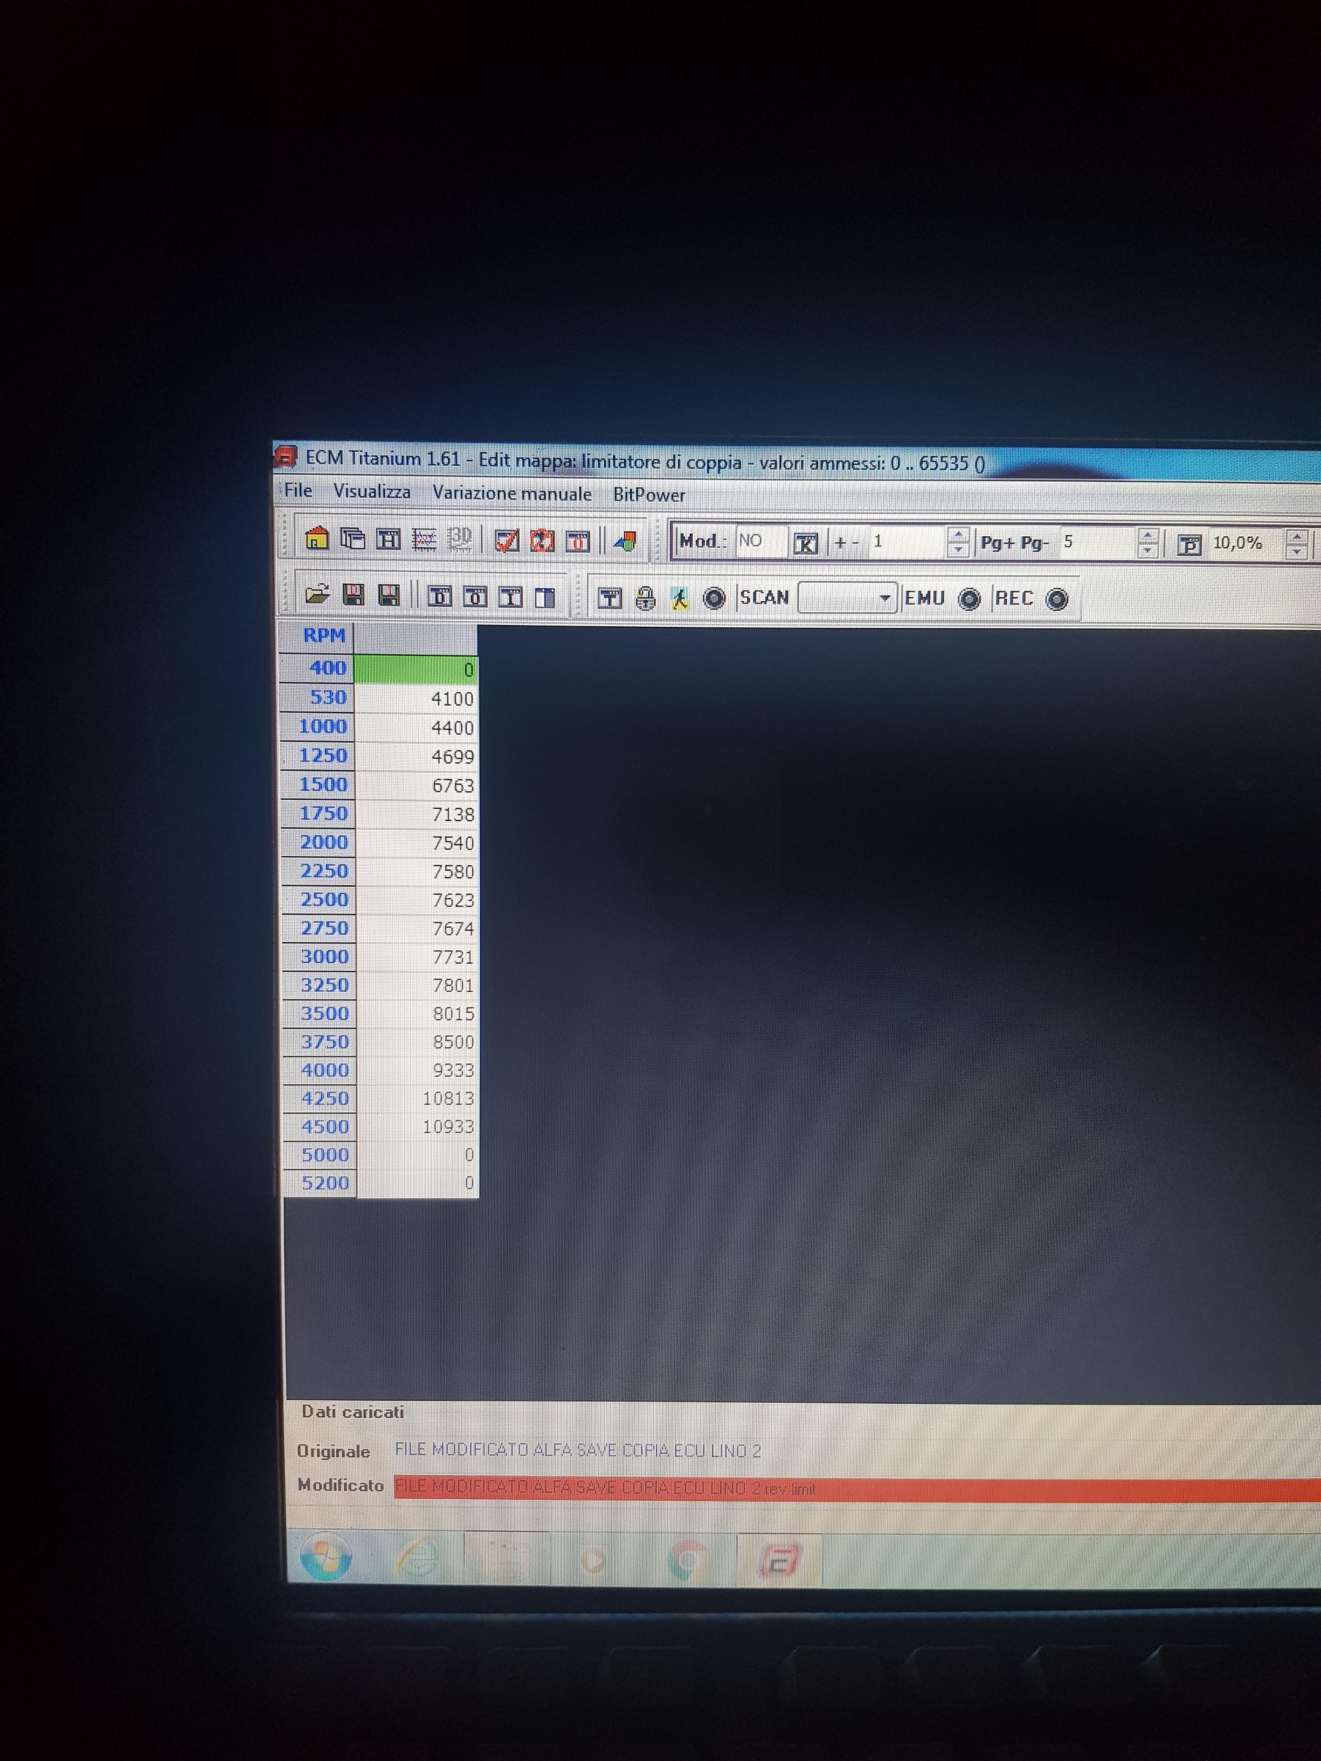Click the open folder icon
The width and height of the screenshot is (1321, 1761).
click(x=317, y=595)
